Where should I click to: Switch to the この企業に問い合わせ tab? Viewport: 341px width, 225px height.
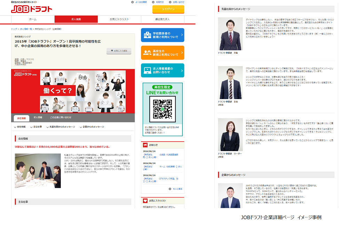(61, 117)
